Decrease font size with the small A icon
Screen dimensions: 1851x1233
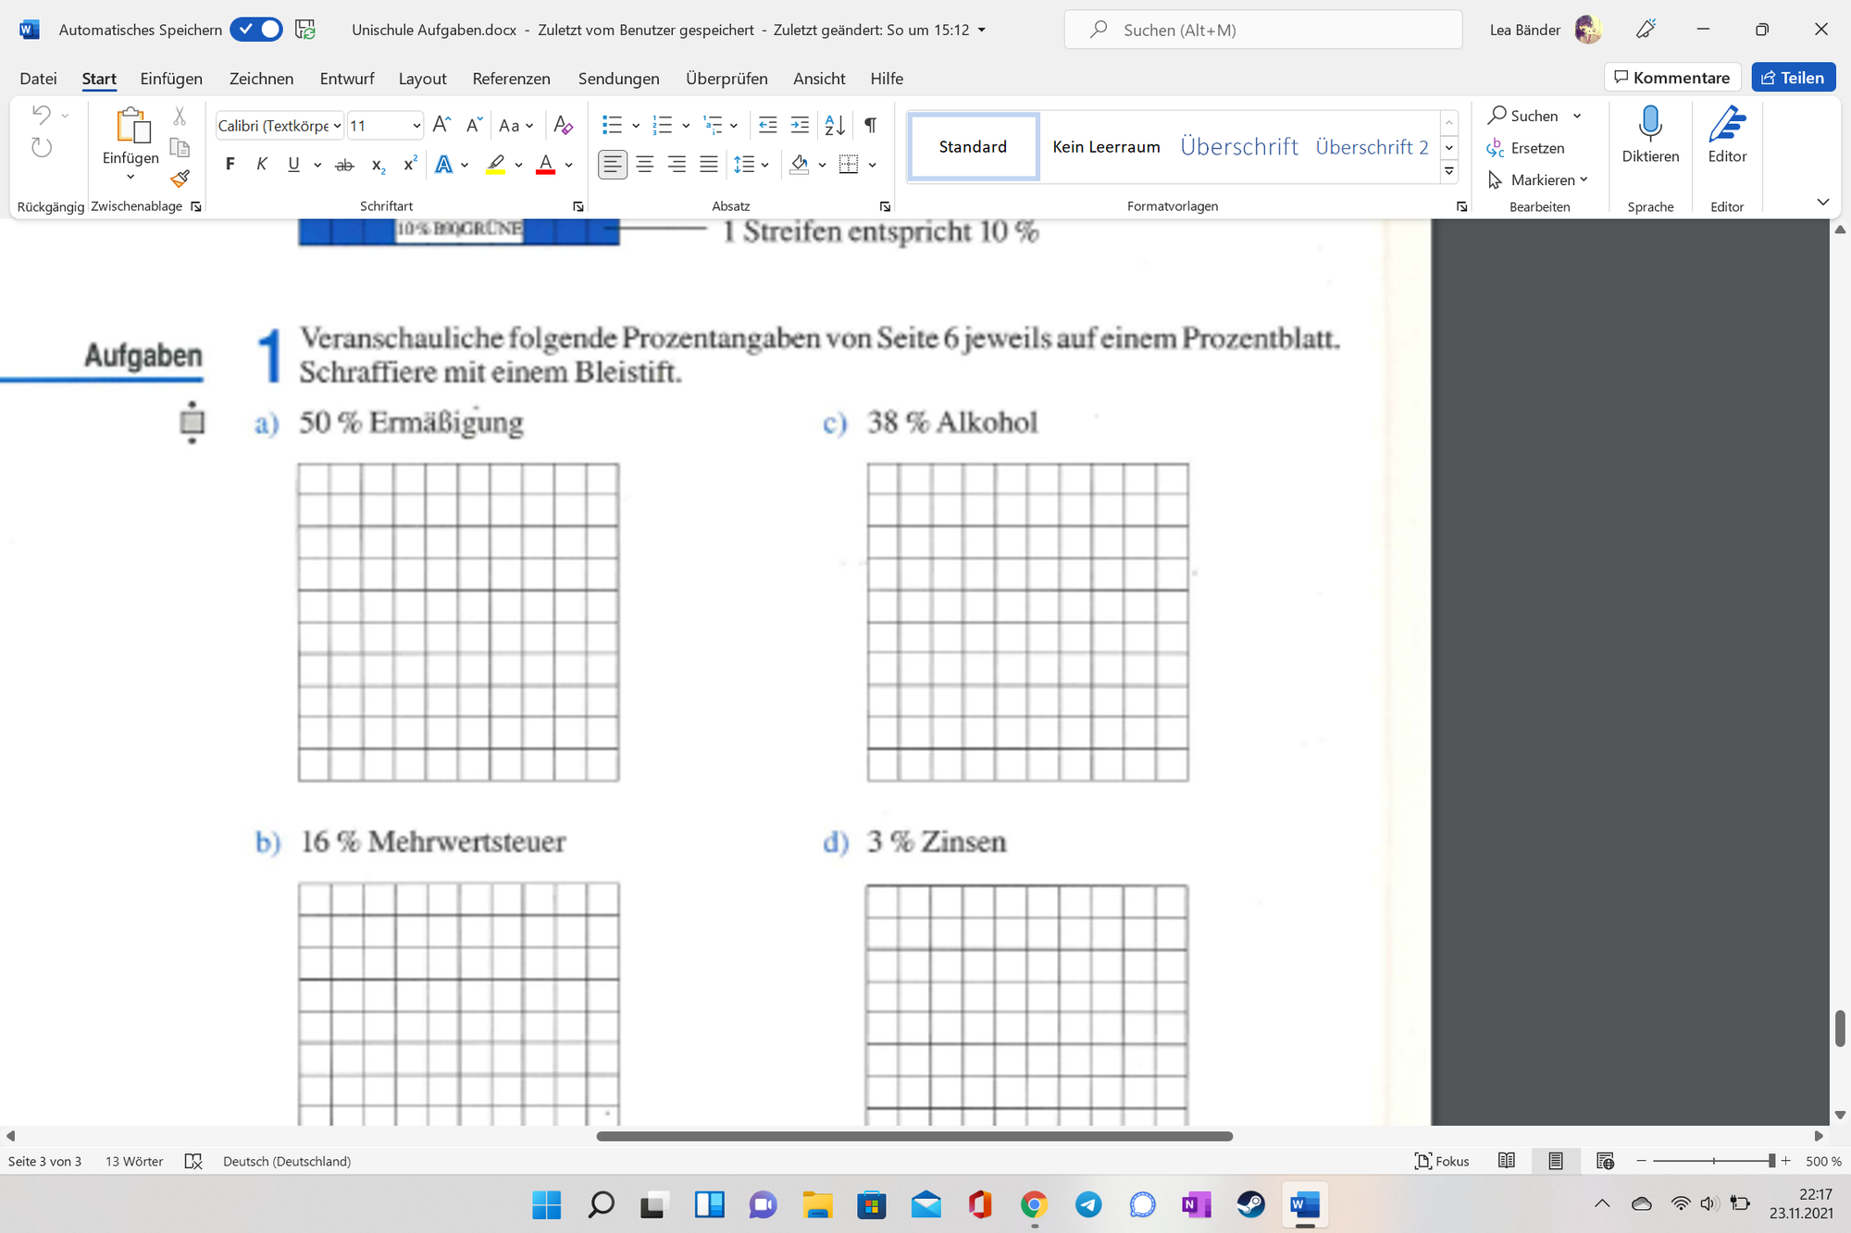(x=474, y=125)
